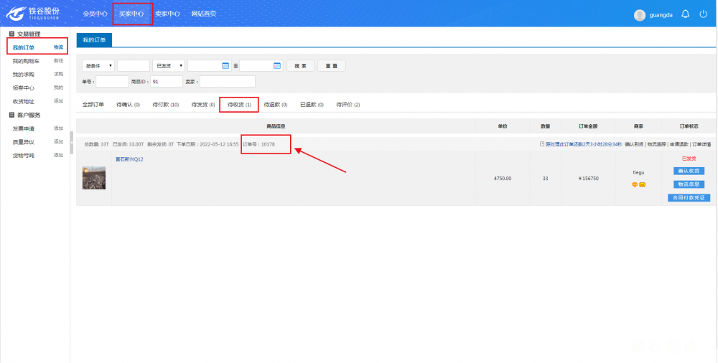Click the 重置 reset button
Image resolution: width=718 pixels, height=363 pixels.
pyautogui.click(x=331, y=65)
